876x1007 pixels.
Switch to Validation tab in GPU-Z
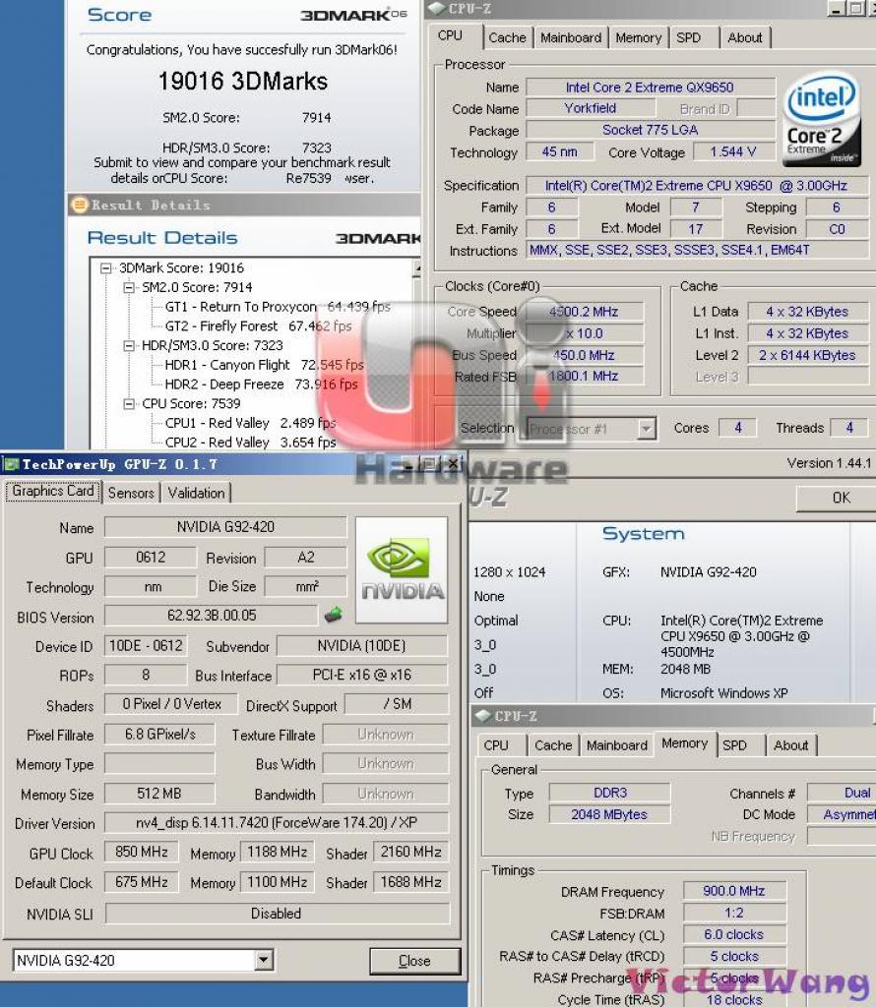coord(196,494)
